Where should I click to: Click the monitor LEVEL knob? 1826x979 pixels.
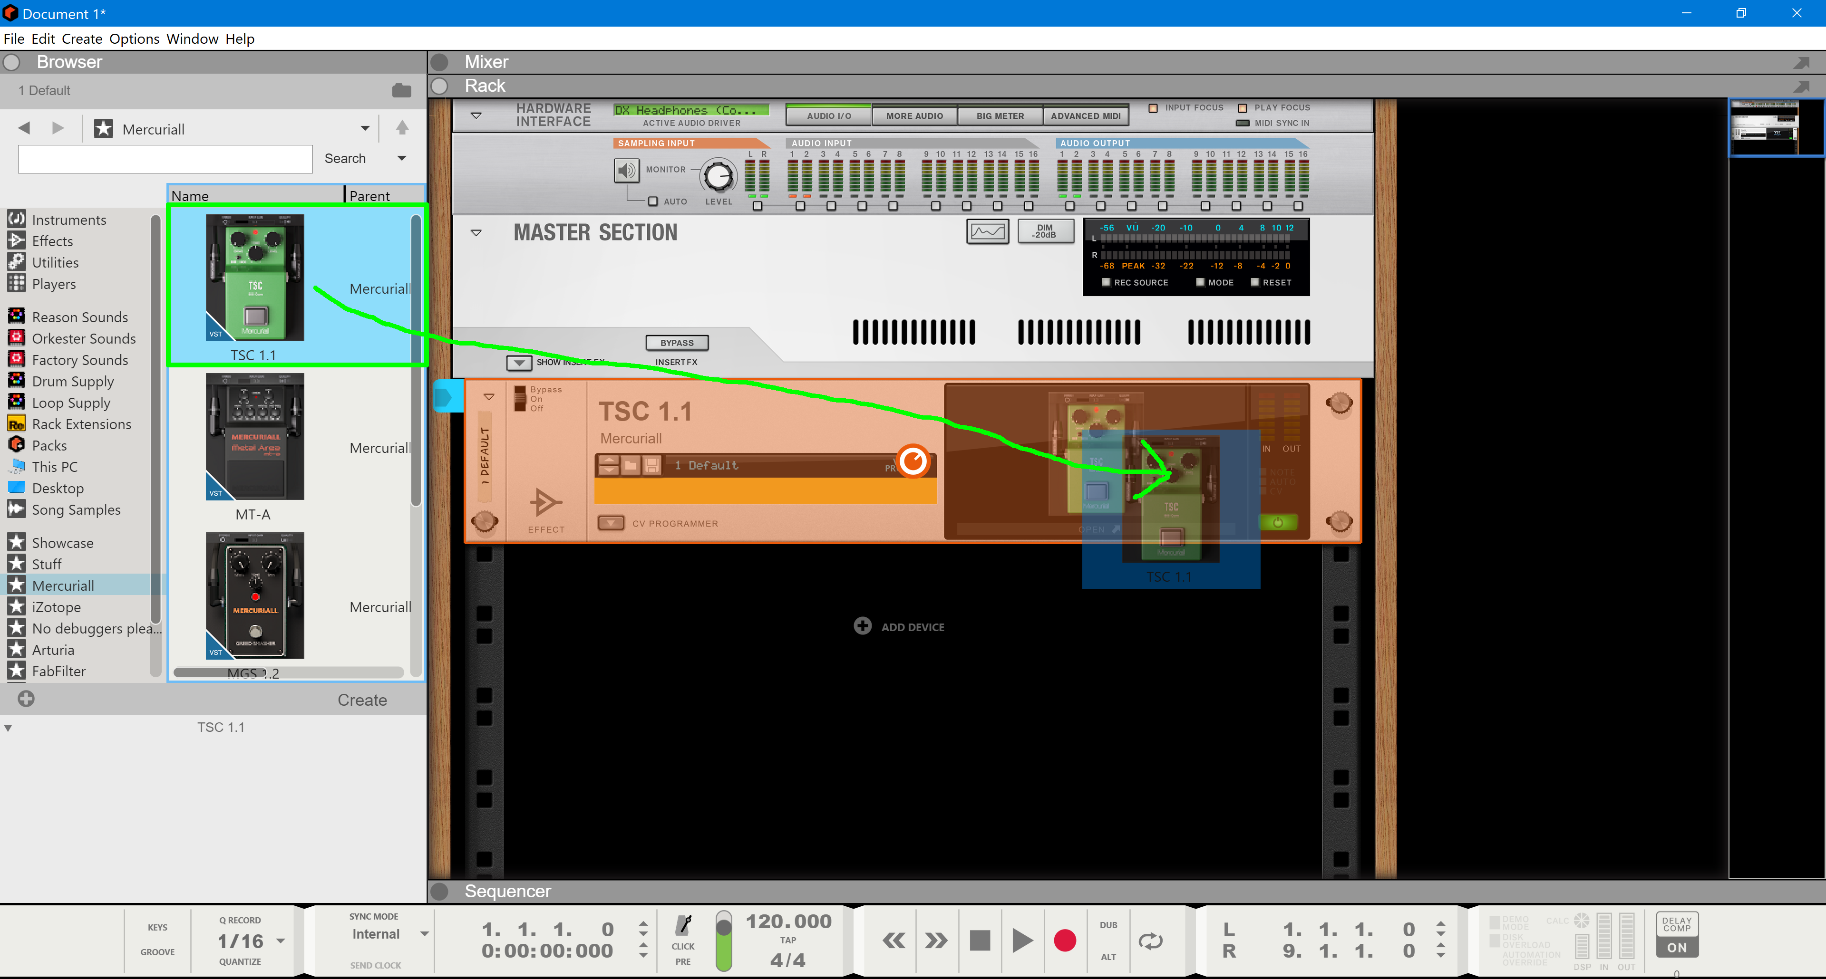718,176
